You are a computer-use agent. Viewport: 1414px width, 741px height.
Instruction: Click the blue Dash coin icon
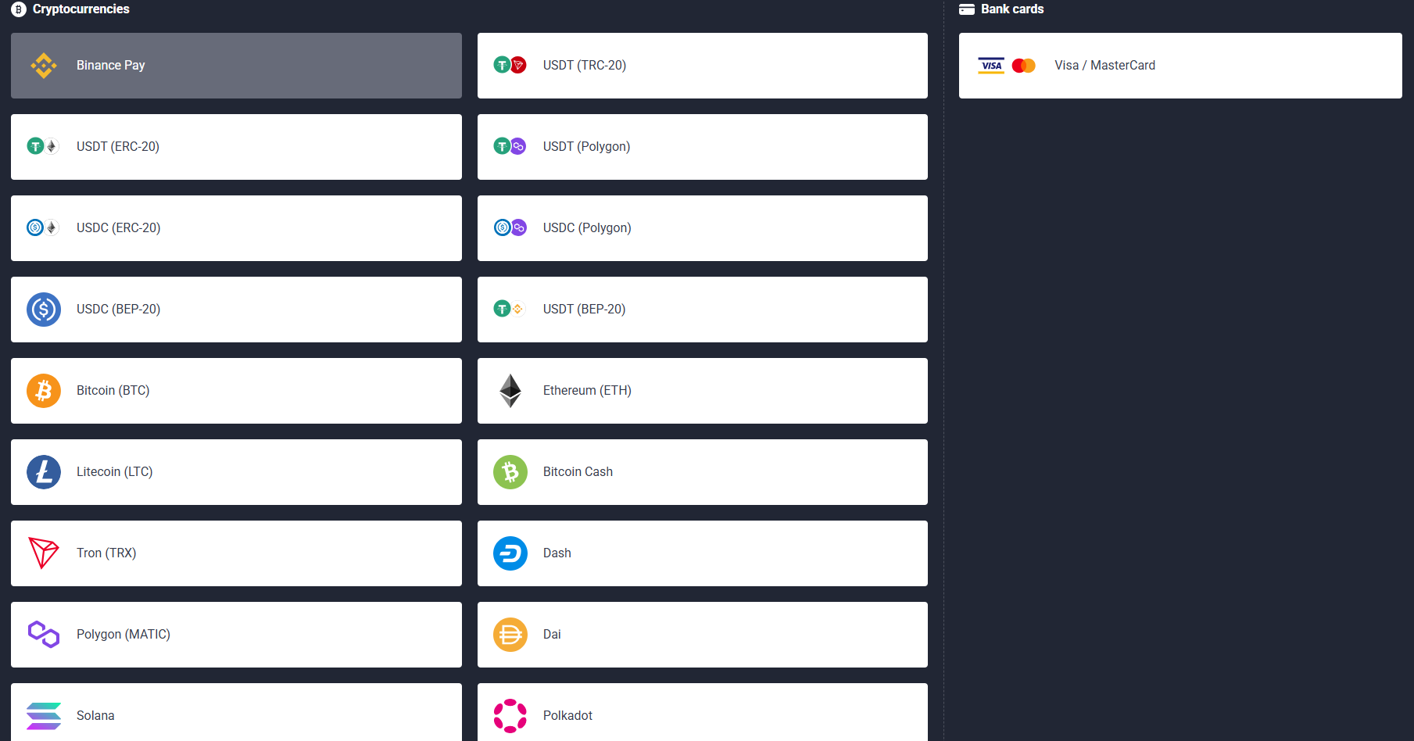click(x=510, y=553)
